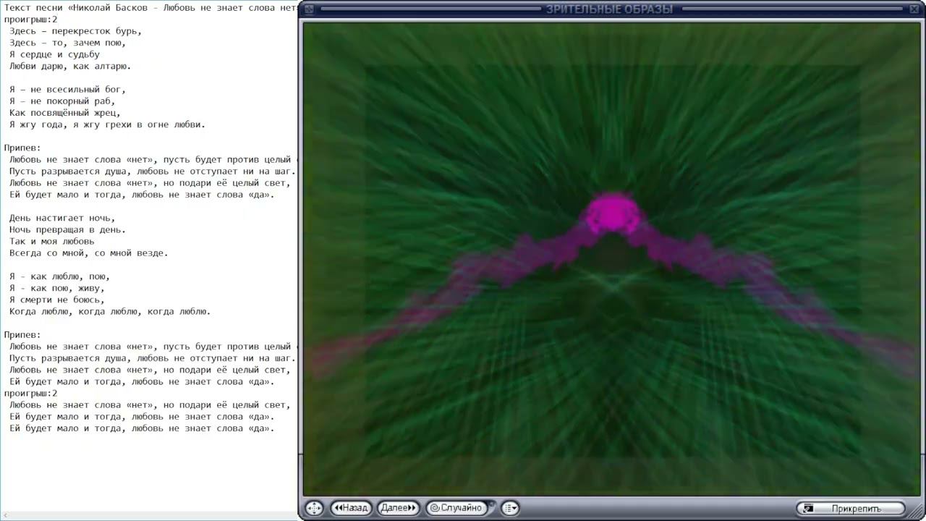The height and width of the screenshot is (521, 926).
Task: Click the line «День настигает ночь,»
Action: pyautogui.click(x=63, y=218)
